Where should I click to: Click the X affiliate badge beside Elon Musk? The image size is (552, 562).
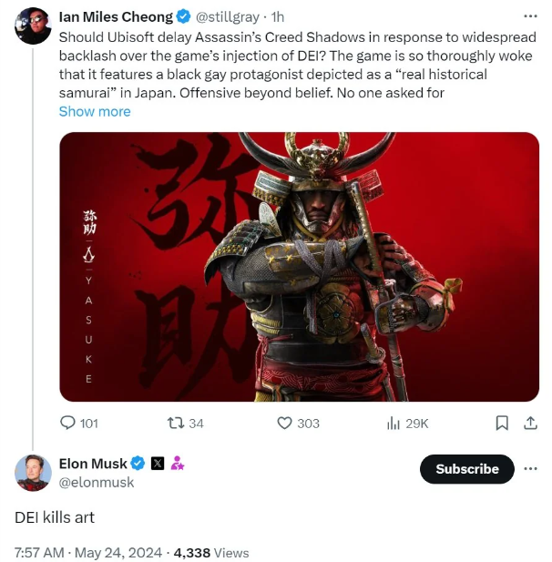pyautogui.click(x=158, y=464)
